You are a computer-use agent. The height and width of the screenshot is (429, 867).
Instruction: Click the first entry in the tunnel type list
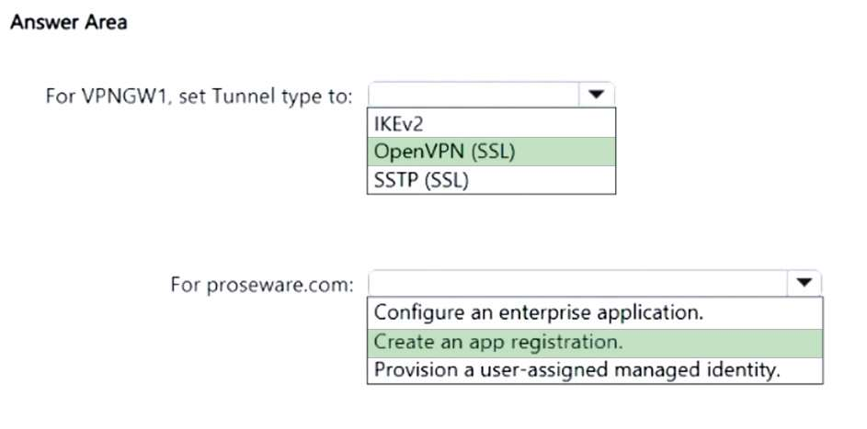tap(491, 123)
